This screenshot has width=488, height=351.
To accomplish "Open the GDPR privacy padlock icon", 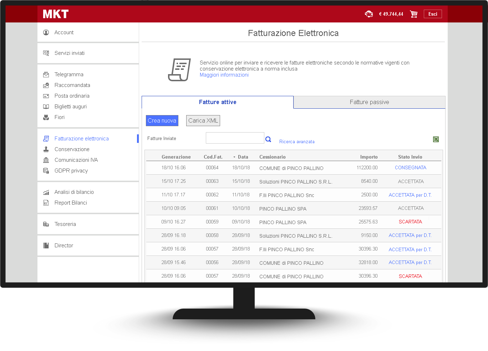I will click(x=46, y=170).
